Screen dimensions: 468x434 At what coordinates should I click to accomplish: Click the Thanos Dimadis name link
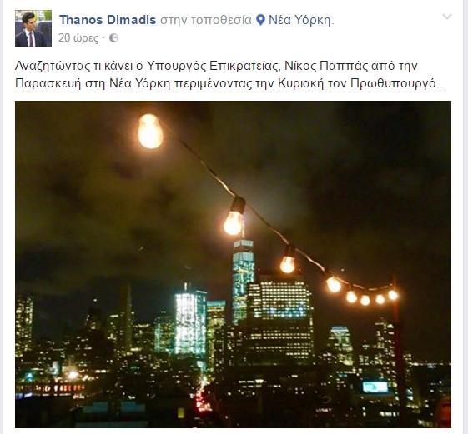(x=108, y=20)
